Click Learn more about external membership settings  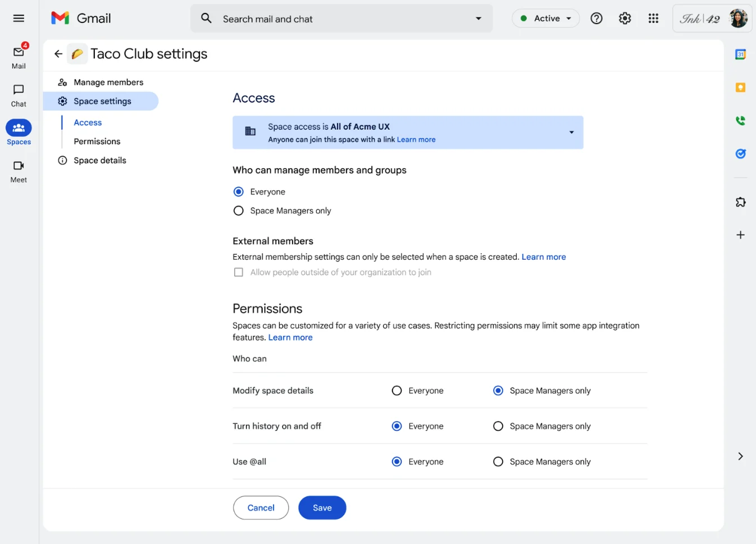[x=543, y=256]
